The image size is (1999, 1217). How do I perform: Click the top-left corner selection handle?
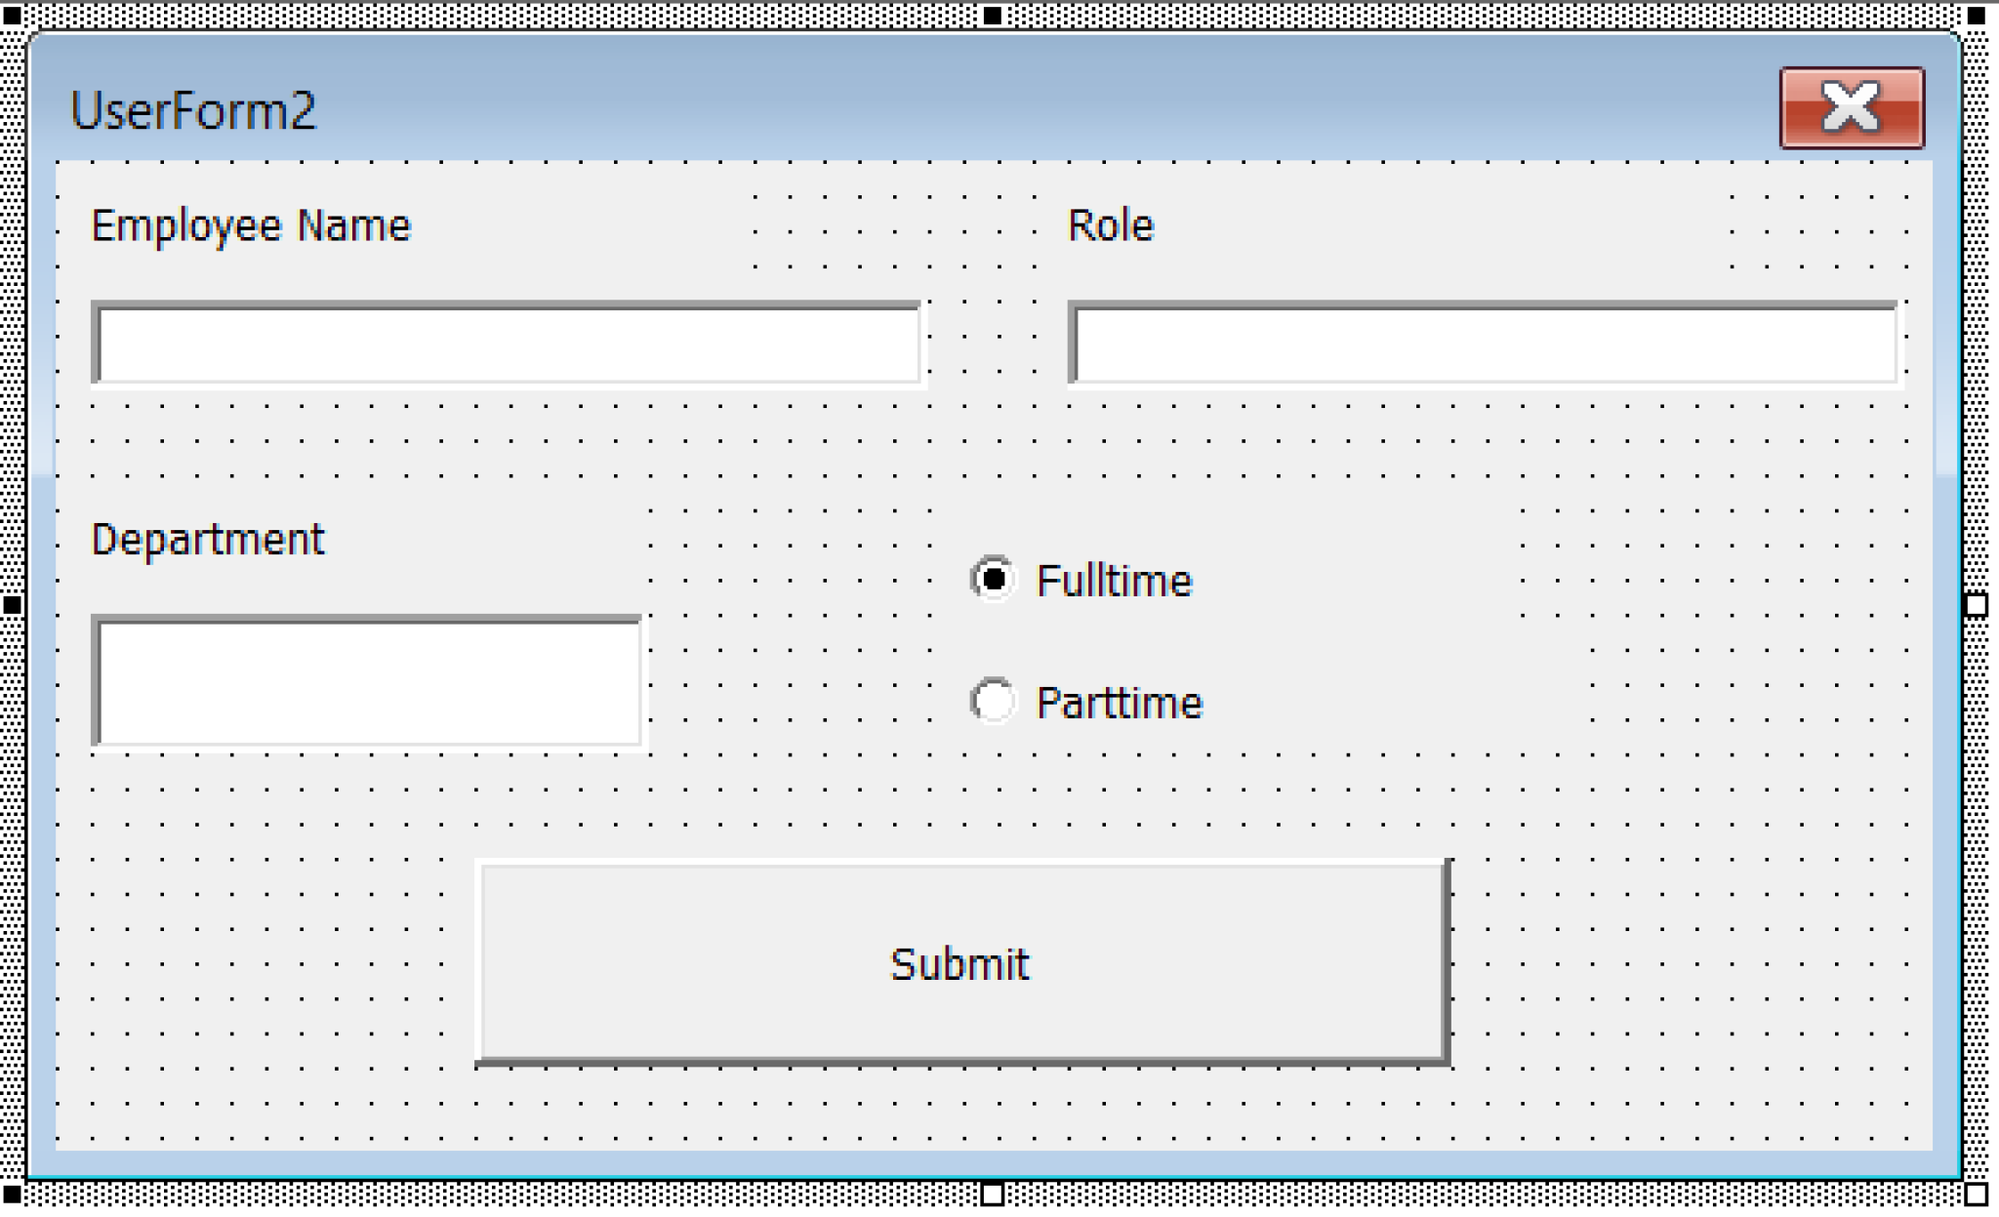pyautogui.click(x=12, y=15)
